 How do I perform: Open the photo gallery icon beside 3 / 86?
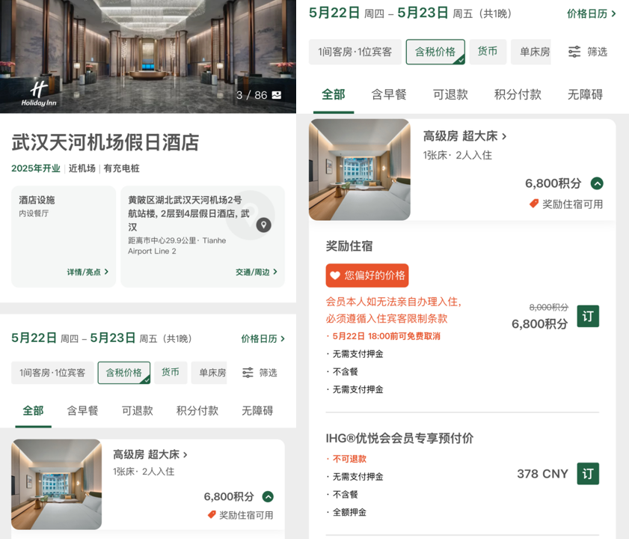point(277,95)
